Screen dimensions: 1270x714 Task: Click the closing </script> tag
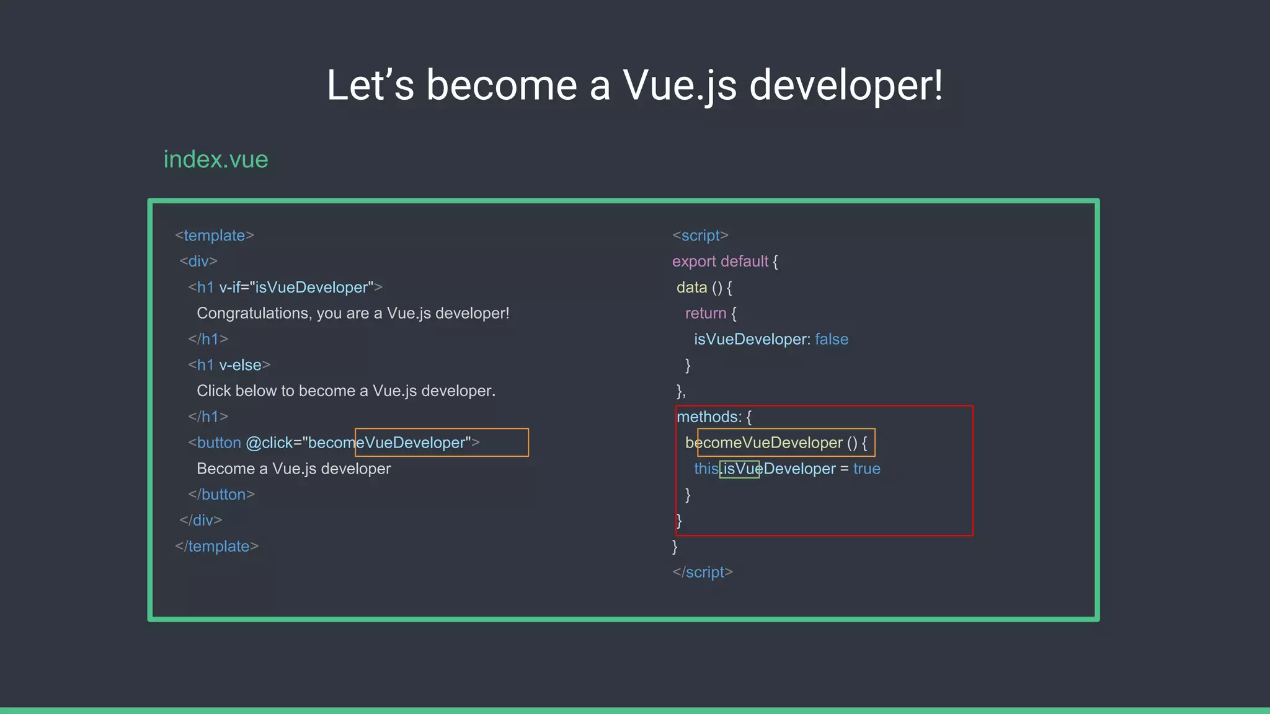(703, 572)
